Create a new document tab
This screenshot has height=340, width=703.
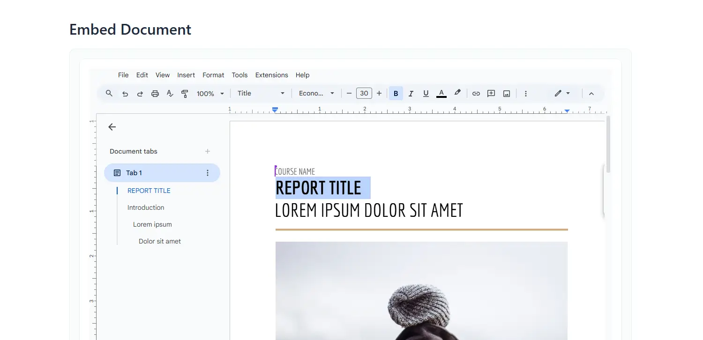coord(207,151)
